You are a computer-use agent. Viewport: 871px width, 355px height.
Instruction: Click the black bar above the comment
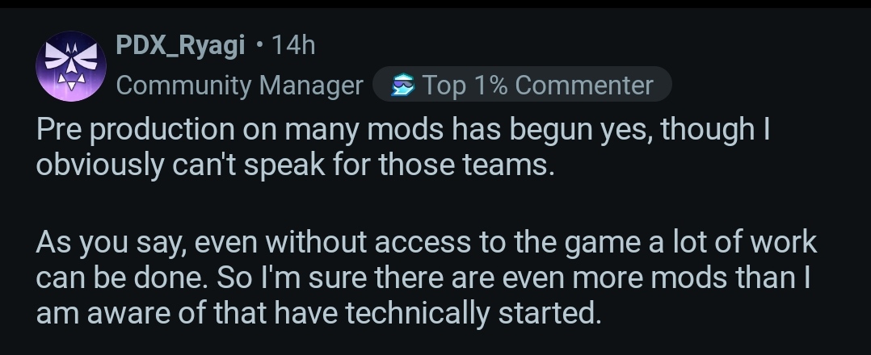pyautogui.click(x=435, y=4)
